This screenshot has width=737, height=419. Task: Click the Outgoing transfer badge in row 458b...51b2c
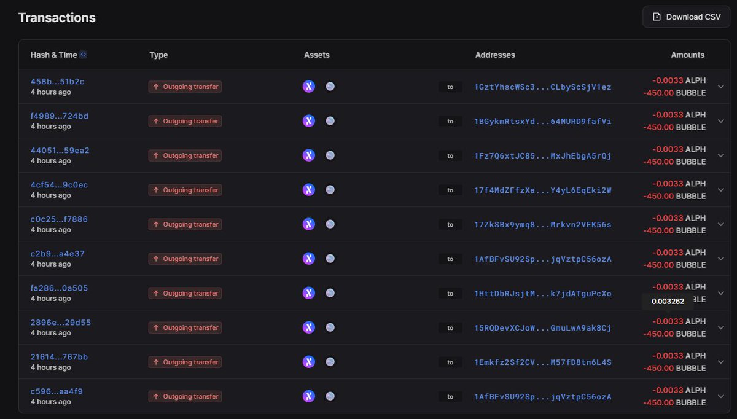tap(185, 87)
